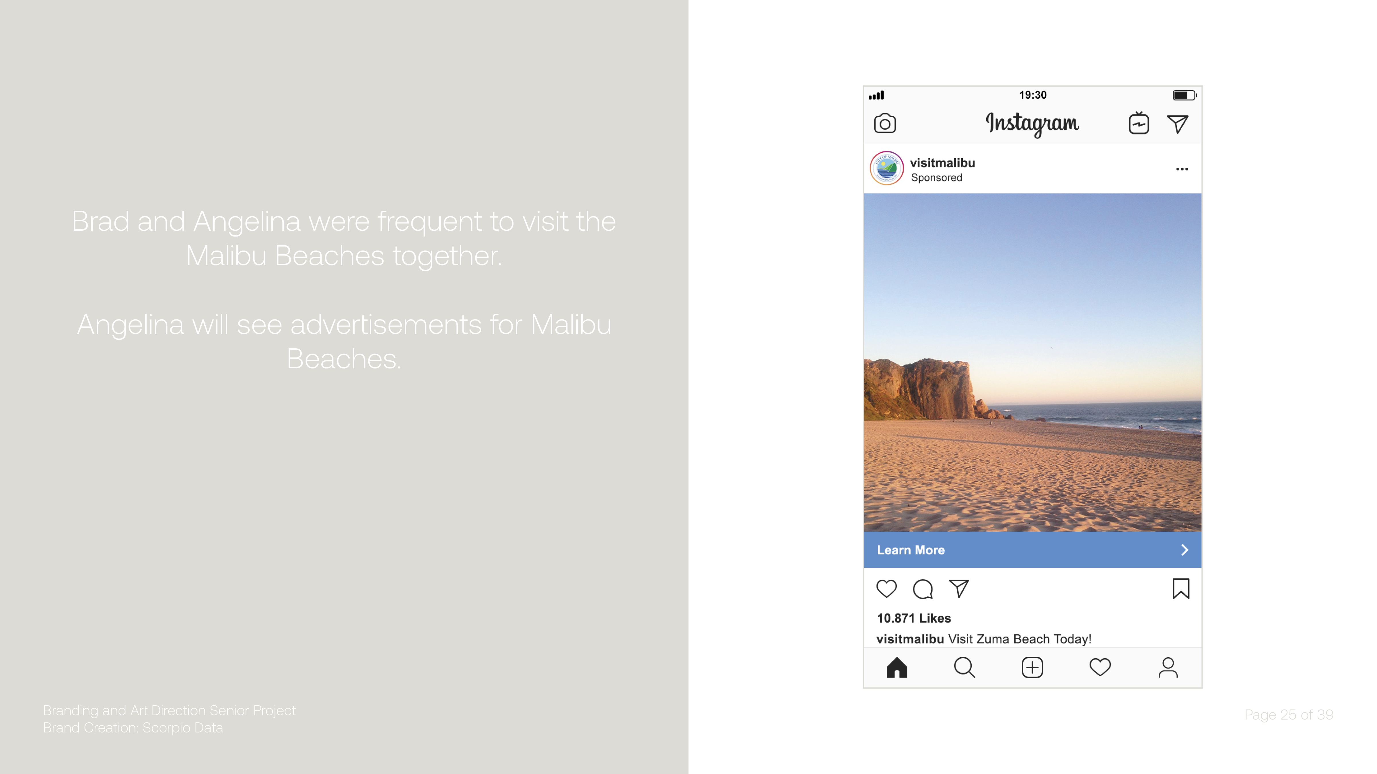Image resolution: width=1377 pixels, height=774 pixels.
Task: Create new post with plus icon
Action: tap(1032, 667)
